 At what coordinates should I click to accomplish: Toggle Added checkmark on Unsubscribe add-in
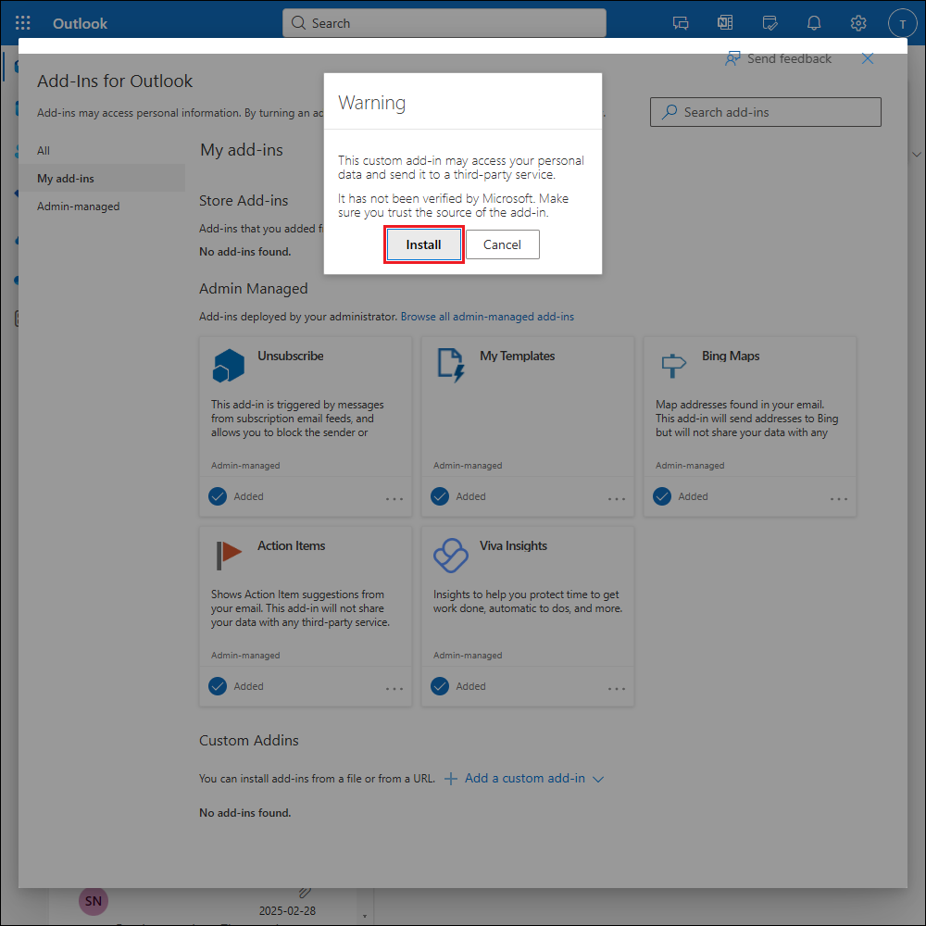[x=218, y=496]
